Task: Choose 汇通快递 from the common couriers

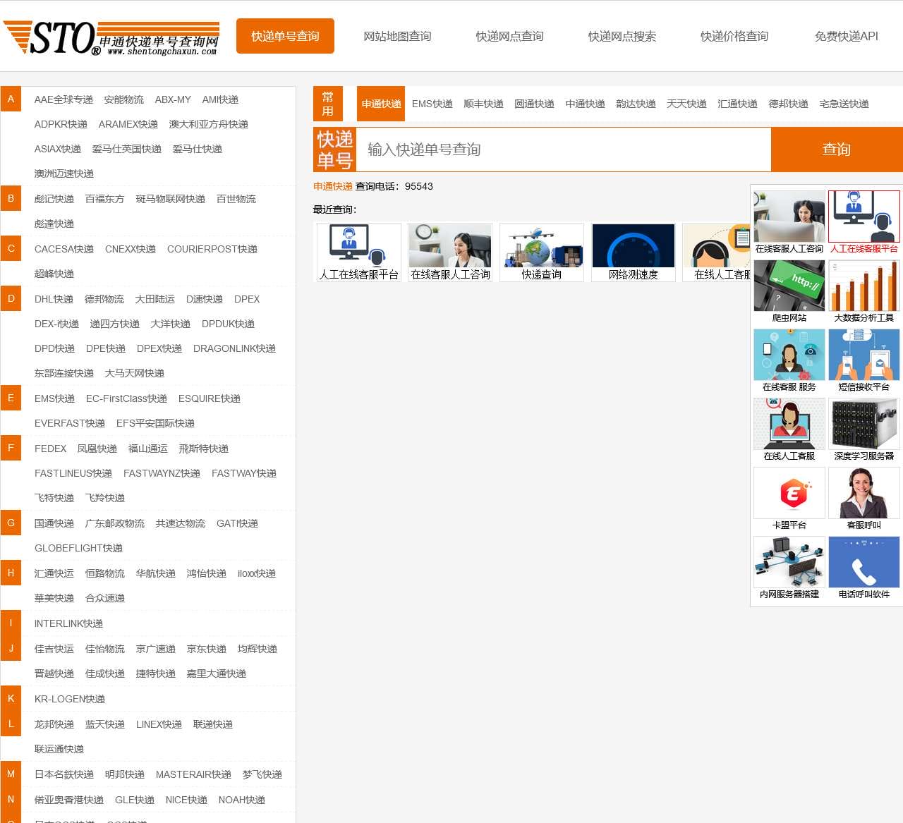Action: click(x=737, y=104)
